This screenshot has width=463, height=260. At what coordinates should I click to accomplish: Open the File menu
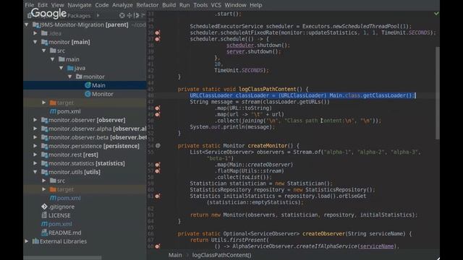click(x=29, y=5)
